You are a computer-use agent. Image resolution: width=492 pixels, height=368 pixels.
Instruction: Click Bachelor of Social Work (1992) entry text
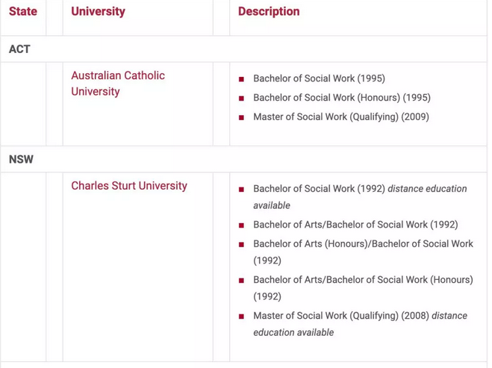click(319, 189)
